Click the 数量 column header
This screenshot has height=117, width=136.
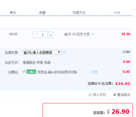pyautogui.click(x=42, y=13)
